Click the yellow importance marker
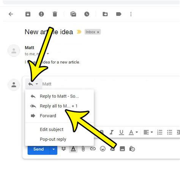Viewport: 180px width, 189px height. [79, 32]
